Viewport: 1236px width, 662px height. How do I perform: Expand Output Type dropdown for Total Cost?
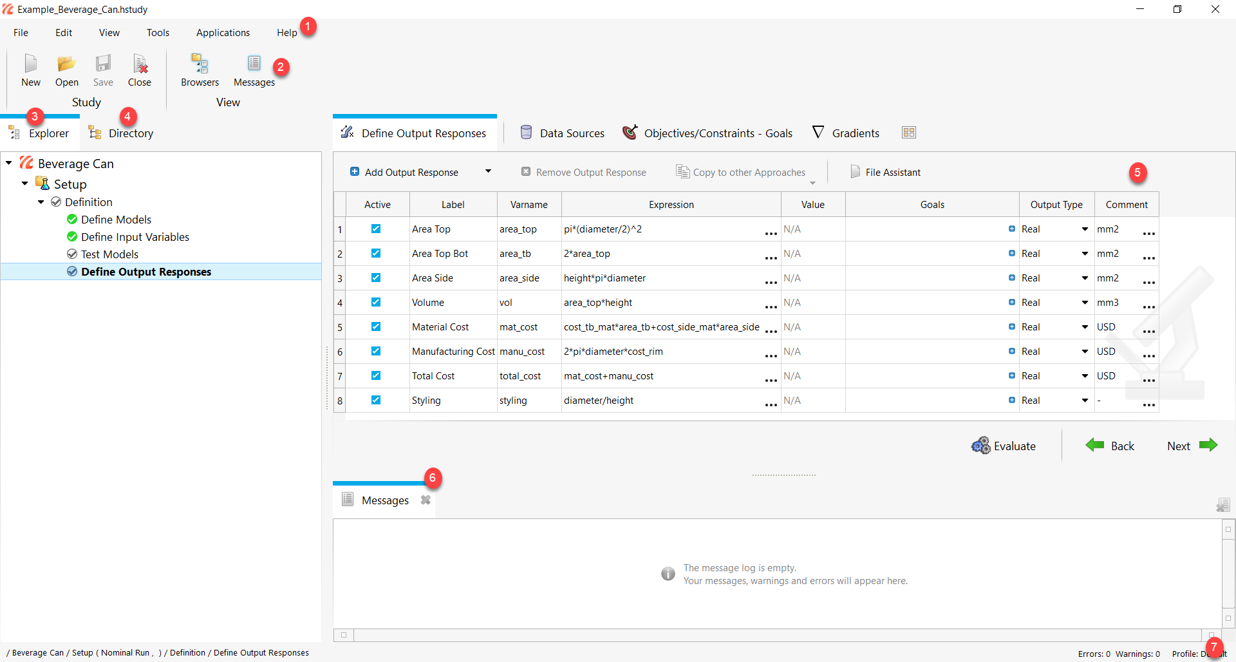(x=1085, y=376)
